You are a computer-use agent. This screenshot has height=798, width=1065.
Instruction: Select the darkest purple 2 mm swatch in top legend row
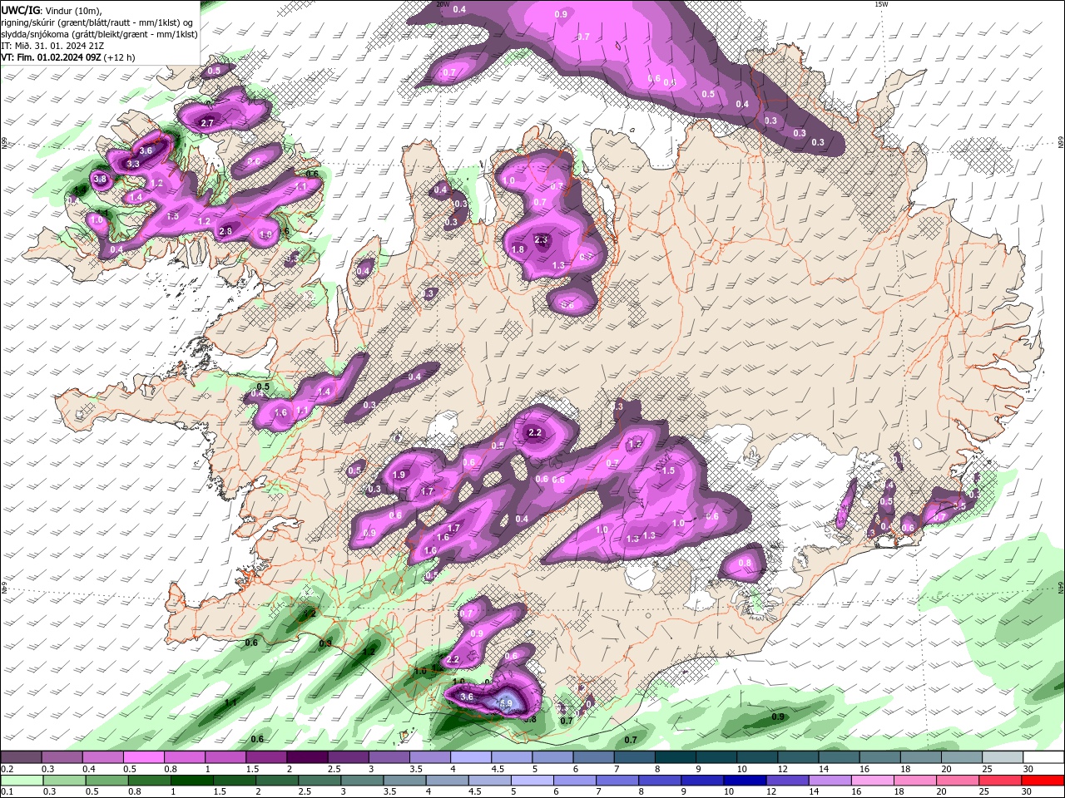coord(305,757)
